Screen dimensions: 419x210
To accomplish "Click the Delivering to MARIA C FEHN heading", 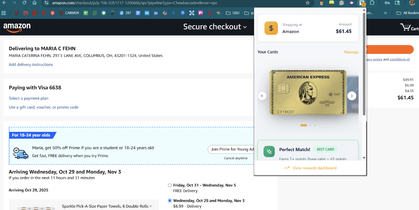I will click(x=42, y=48).
